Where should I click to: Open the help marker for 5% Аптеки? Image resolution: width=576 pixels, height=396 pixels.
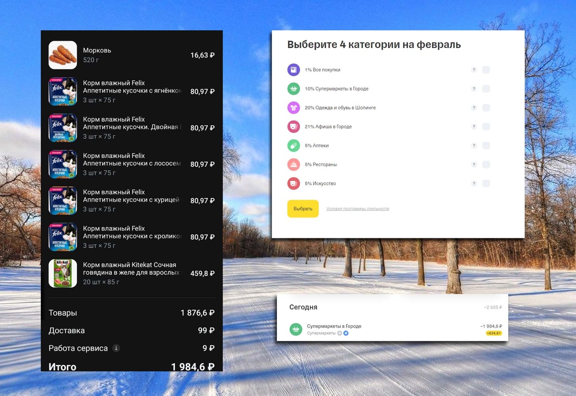(x=474, y=145)
